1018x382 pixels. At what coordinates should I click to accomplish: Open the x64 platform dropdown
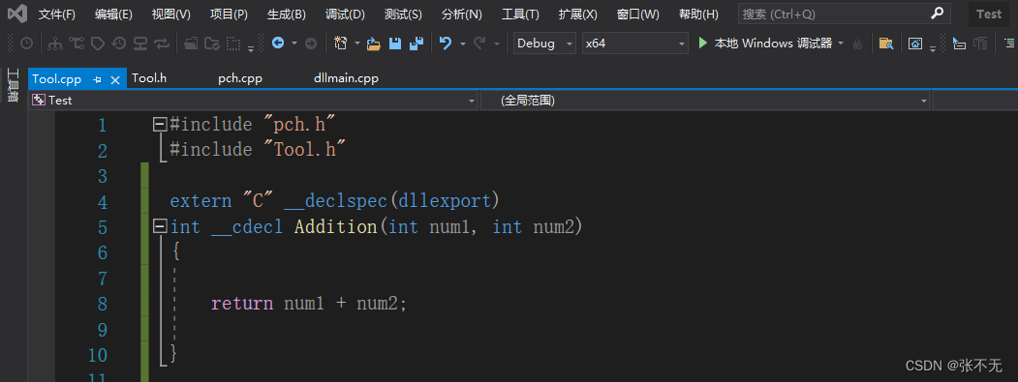pos(635,44)
